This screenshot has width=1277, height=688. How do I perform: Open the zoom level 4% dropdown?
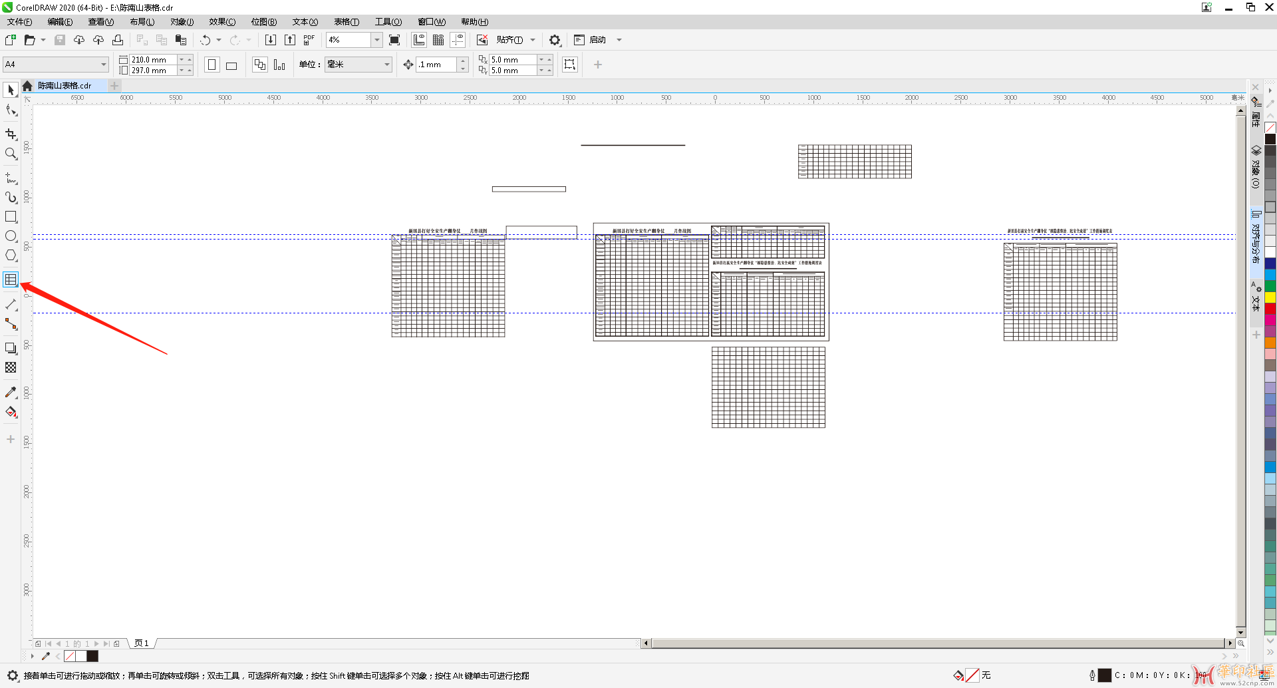click(x=376, y=40)
